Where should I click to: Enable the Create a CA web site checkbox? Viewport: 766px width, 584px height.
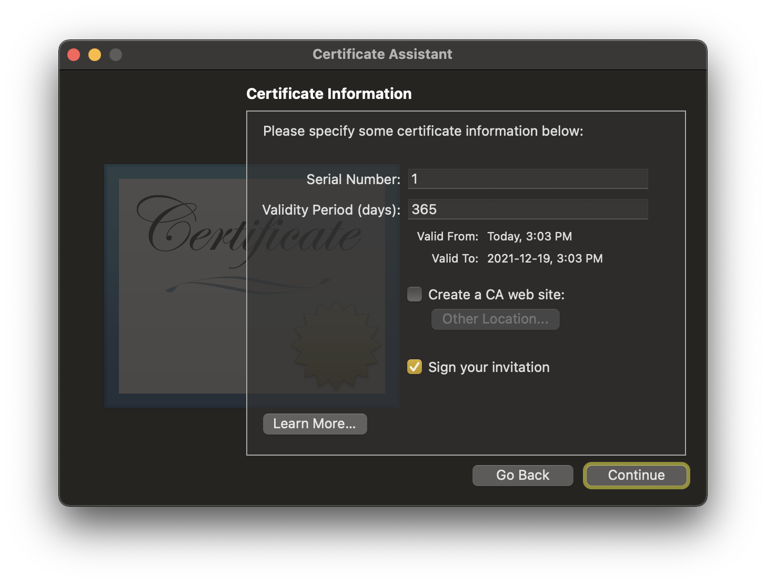(415, 294)
